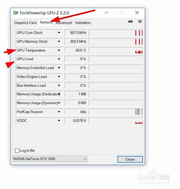Open the Video Engine Load dropdown
Image resolution: width=180 pixels, height=189 pixels.
click(59, 77)
